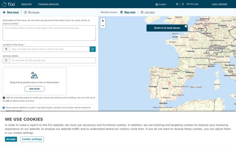Select the New issue tab
The width and height of the screenshot is (236, 147).
coord(13,12)
